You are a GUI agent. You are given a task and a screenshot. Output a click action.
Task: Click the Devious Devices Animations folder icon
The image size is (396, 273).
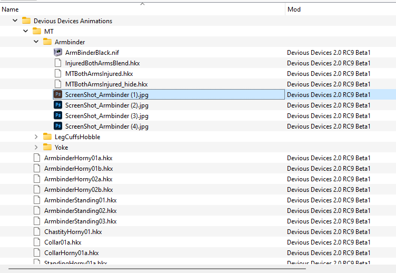pos(26,21)
